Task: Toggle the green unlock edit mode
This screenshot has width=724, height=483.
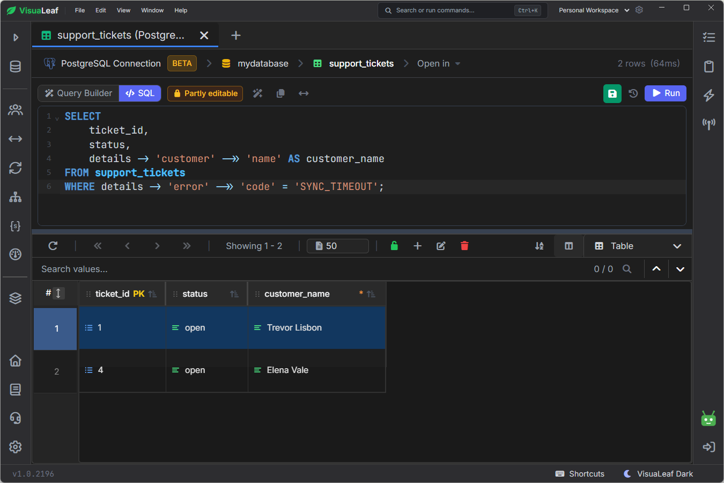Action: (394, 246)
